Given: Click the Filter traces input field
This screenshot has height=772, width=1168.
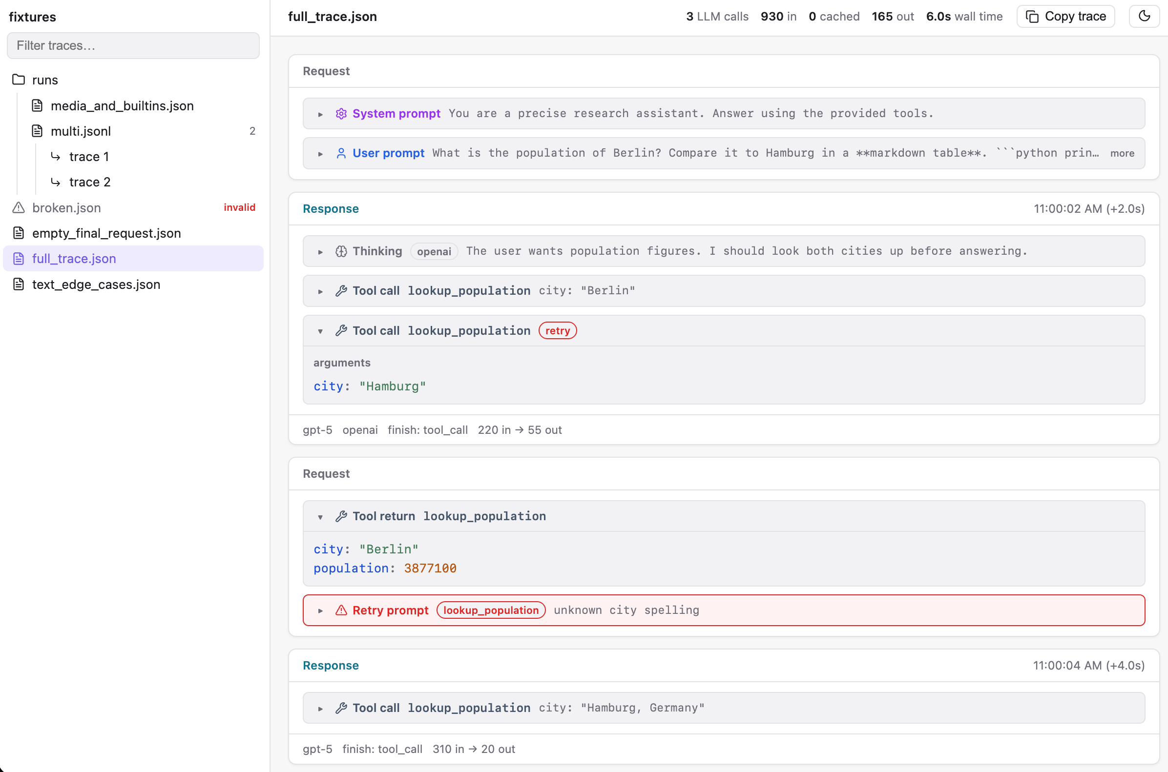Looking at the screenshot, I should (133, 45).
